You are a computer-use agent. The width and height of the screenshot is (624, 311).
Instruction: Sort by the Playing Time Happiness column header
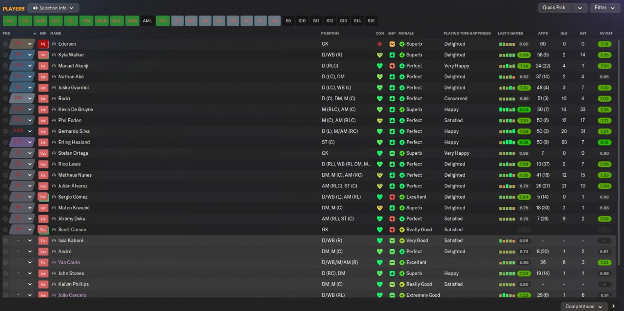pyautogui.click(x=467, y=34)
